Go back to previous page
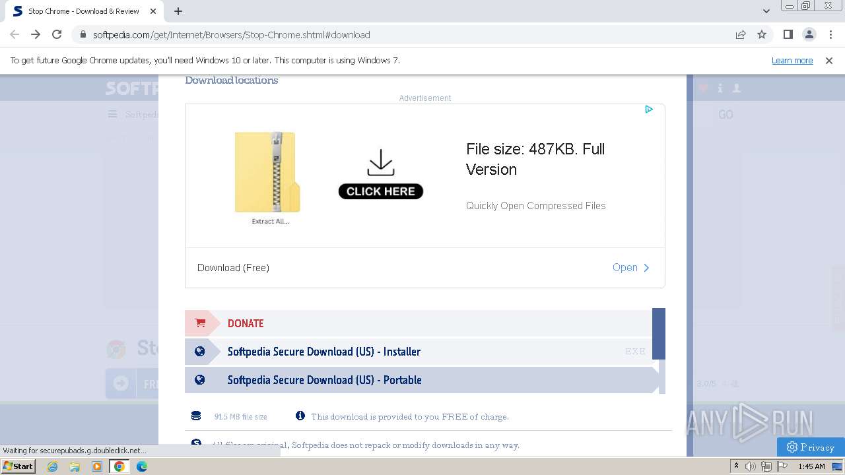845x475 pixels. 15,34
